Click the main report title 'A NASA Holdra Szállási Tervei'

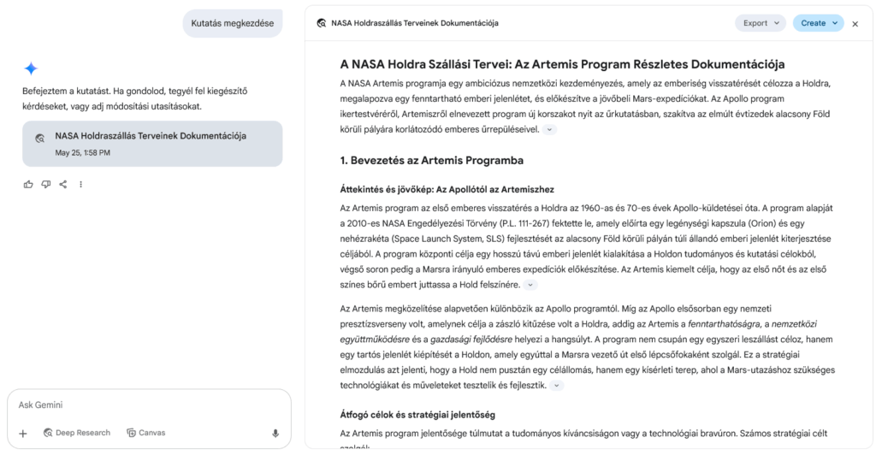pyautogui.click(x=562, y=64)
